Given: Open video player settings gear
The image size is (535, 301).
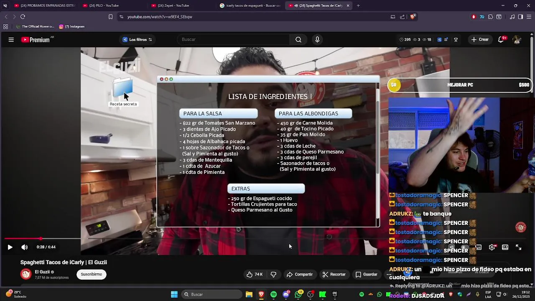Looking at the screenshot, I should click(x=492, y=247).
